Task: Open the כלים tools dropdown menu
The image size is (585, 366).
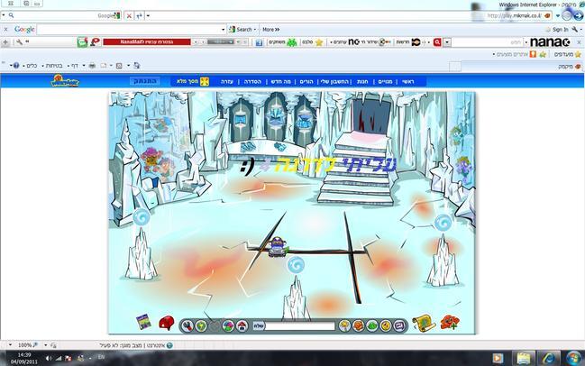Action: pyautogui.click(x=30, y=66)
